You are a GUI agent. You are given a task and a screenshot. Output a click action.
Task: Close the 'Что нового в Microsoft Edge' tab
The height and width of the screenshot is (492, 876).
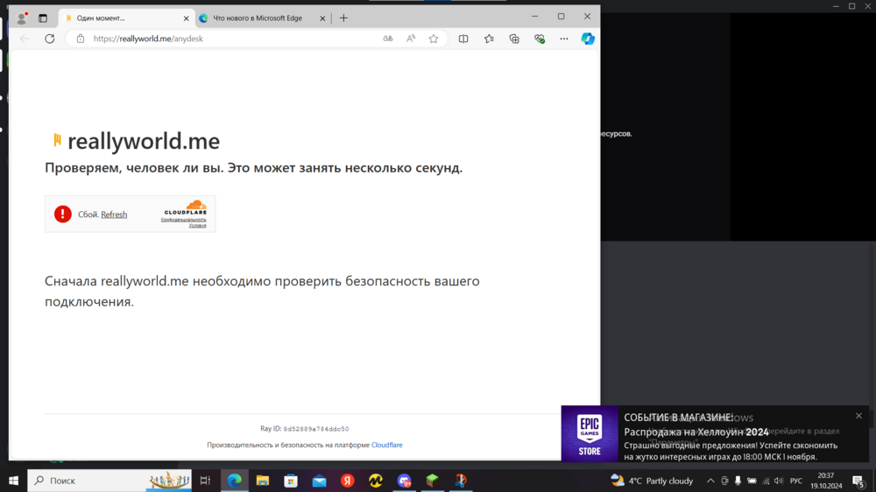coord(322,18)
